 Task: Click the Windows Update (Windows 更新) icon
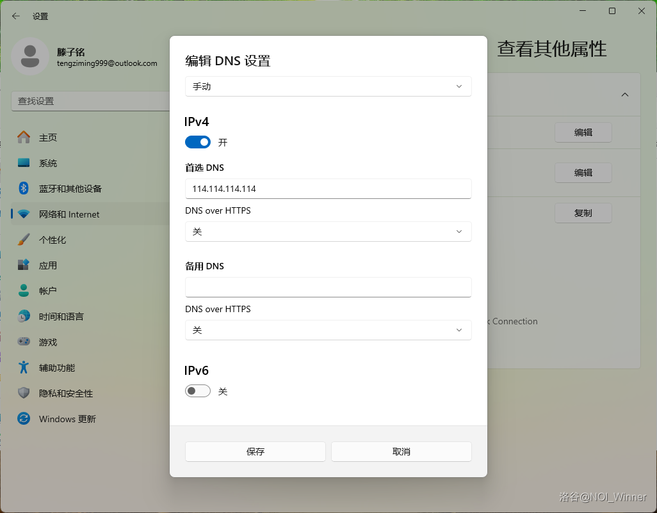(x=24, y=419)
